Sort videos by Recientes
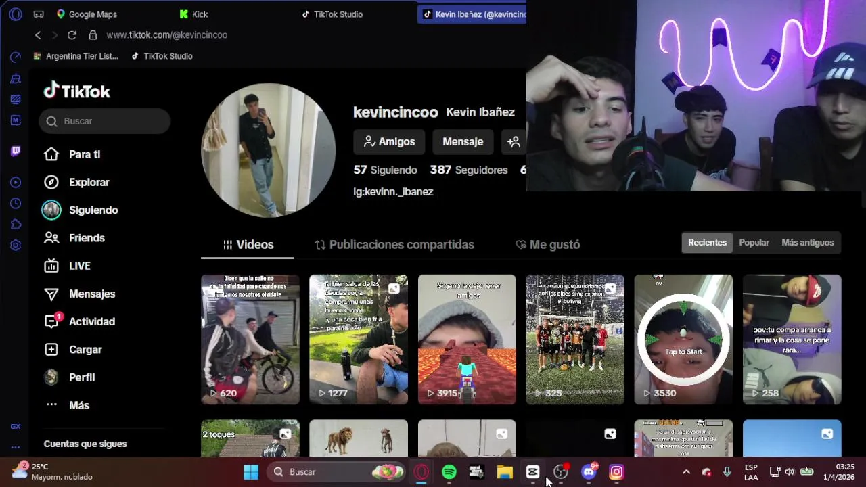 pos(707,243)
